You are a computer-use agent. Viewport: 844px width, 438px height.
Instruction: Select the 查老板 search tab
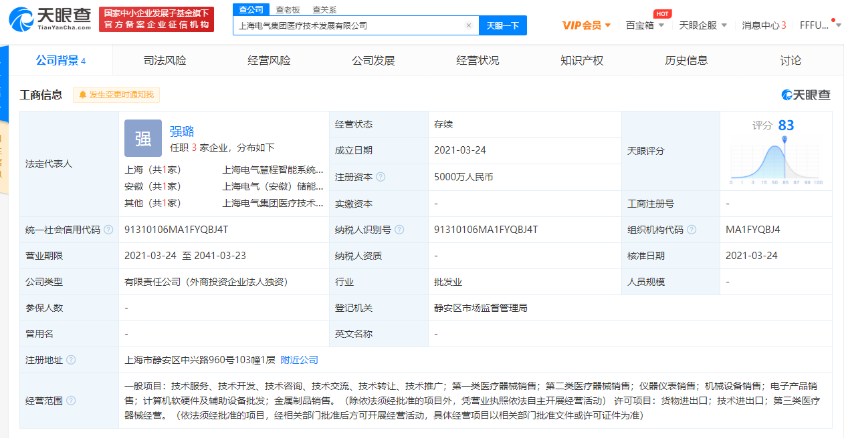(x=288, y=9)
